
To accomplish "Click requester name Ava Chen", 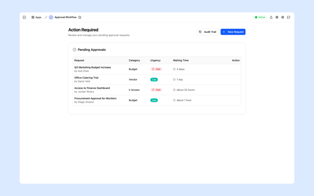I will pyautogui.click(x=83, y=71).
